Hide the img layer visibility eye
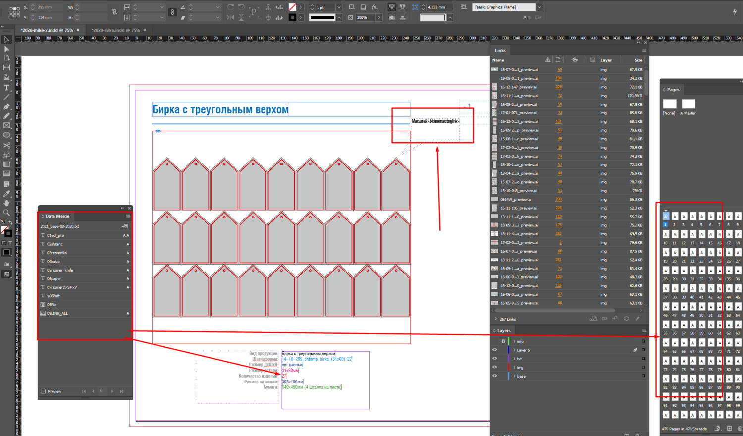The height and width of the screenshot is (436, 743). pos(494,367)
